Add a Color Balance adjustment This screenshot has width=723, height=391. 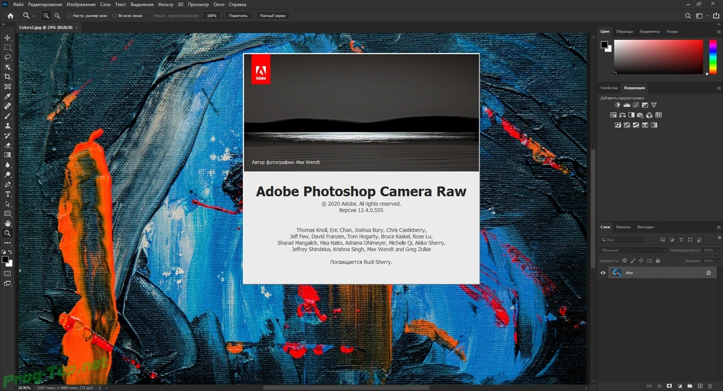[622, 115]
